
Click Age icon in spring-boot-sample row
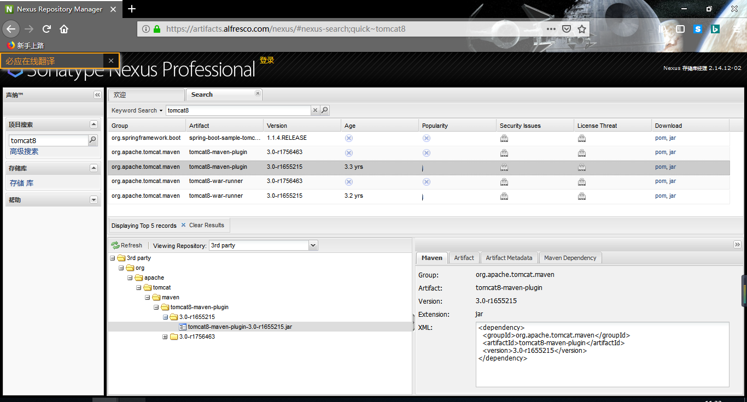click(349, 138)
